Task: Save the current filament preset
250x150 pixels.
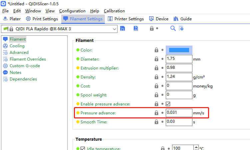Action: coord(123,29)
